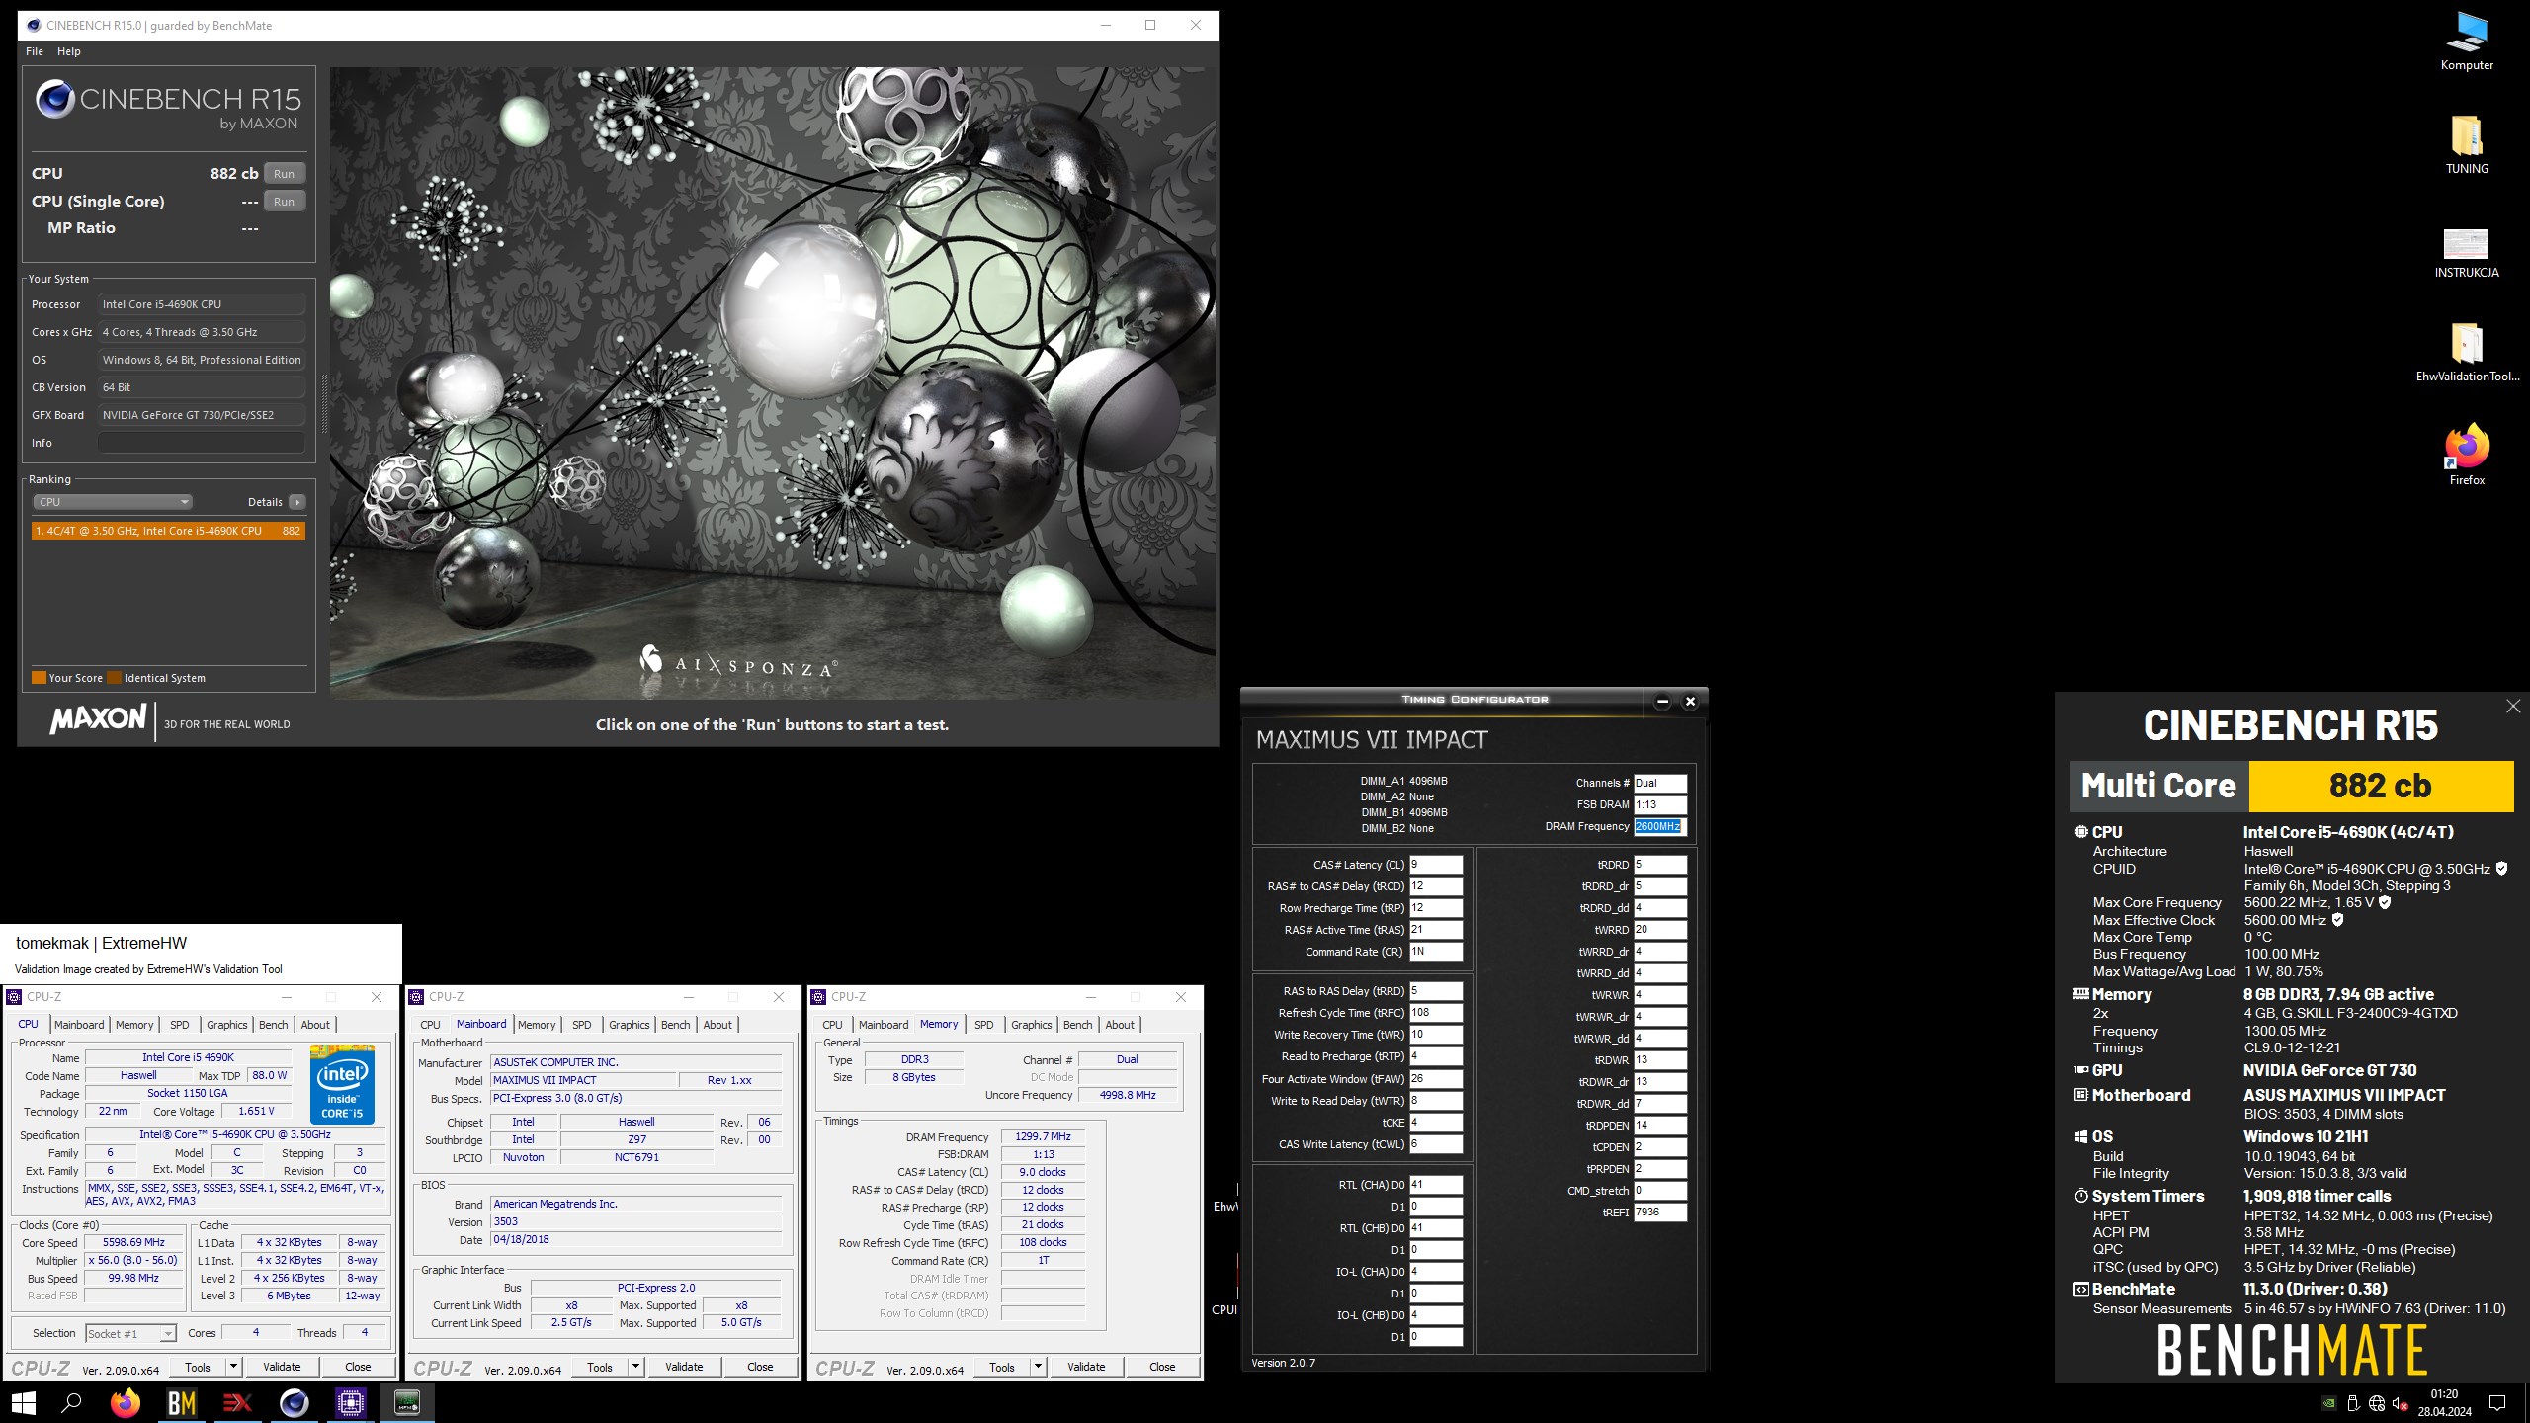Switch to ExtremeHW tool taskbar icon
Image resolution: width=2530 pixels, height=1423 pixels.
pyautogui.click(x=237, y=1402)
